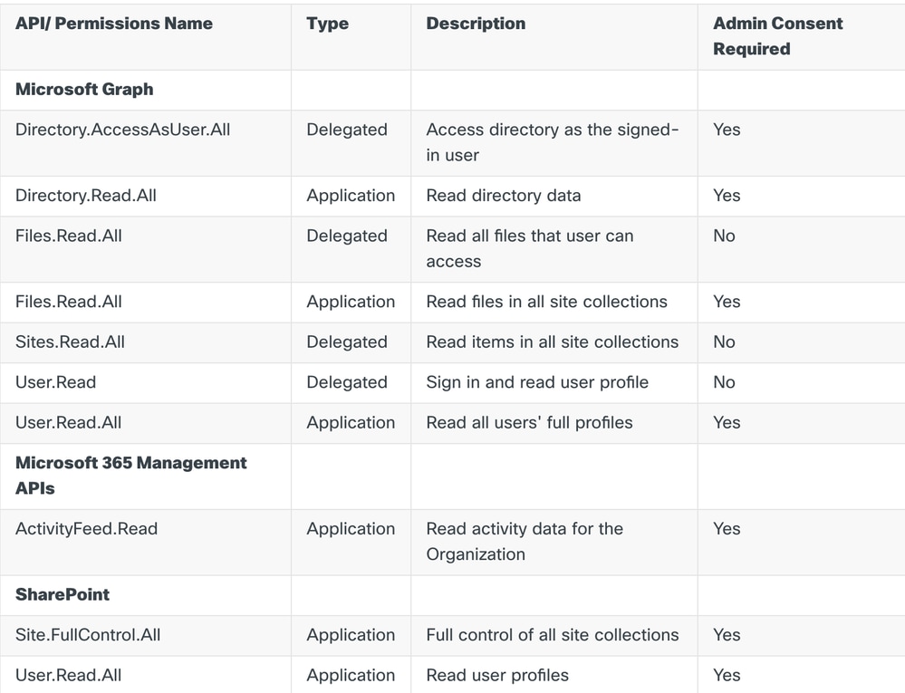Select the "Directory.Read.All" permission name
Image resolution: width=905 pixels, height=693 pixels.
coord(86,196)
